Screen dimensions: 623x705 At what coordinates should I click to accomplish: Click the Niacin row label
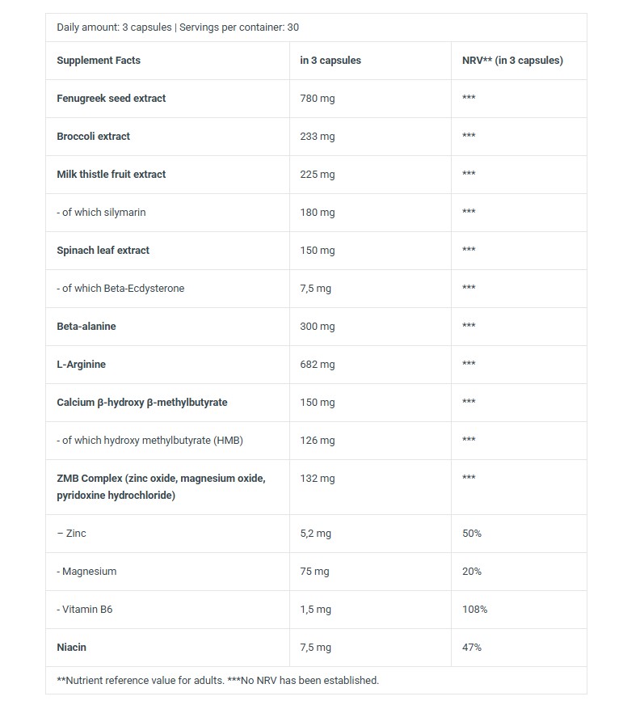pyautogui.click(x=71, y=647)
